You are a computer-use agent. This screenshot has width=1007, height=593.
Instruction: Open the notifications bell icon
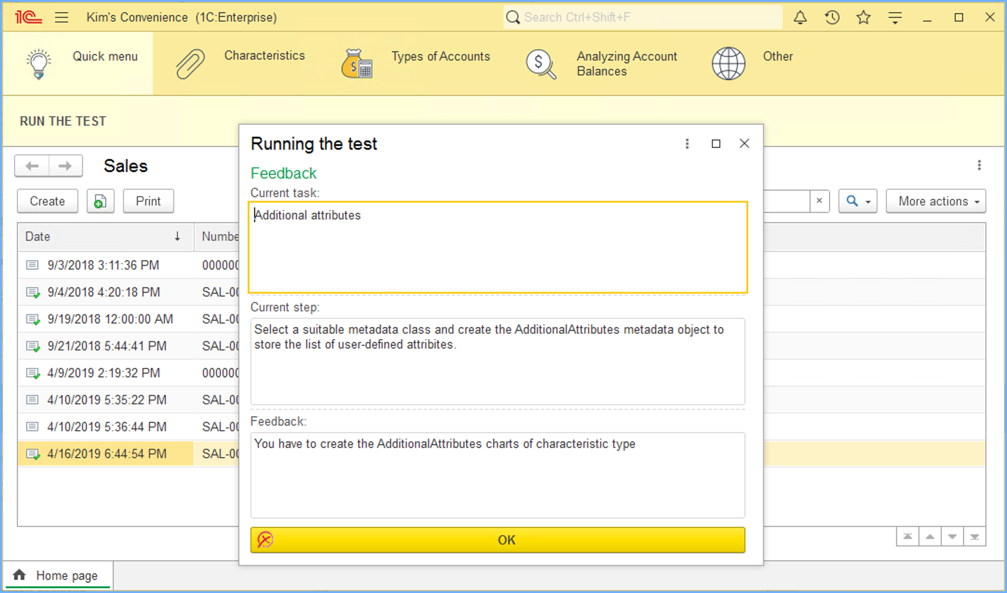[x=800, y=18]
